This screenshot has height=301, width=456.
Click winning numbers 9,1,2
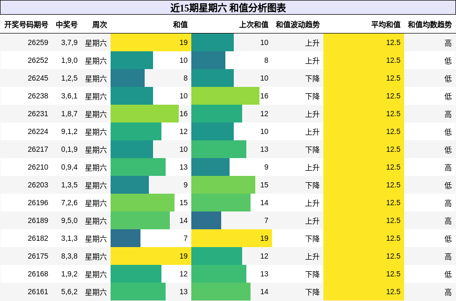click(69, 131)
